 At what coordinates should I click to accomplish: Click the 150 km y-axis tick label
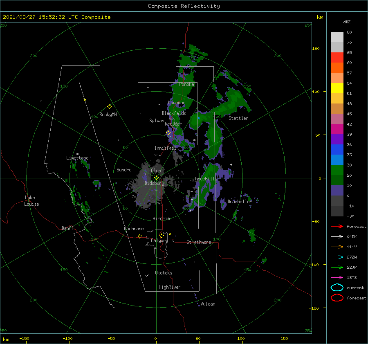point(316,48)
